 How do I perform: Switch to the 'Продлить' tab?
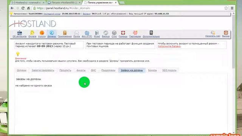click(65, 70)
